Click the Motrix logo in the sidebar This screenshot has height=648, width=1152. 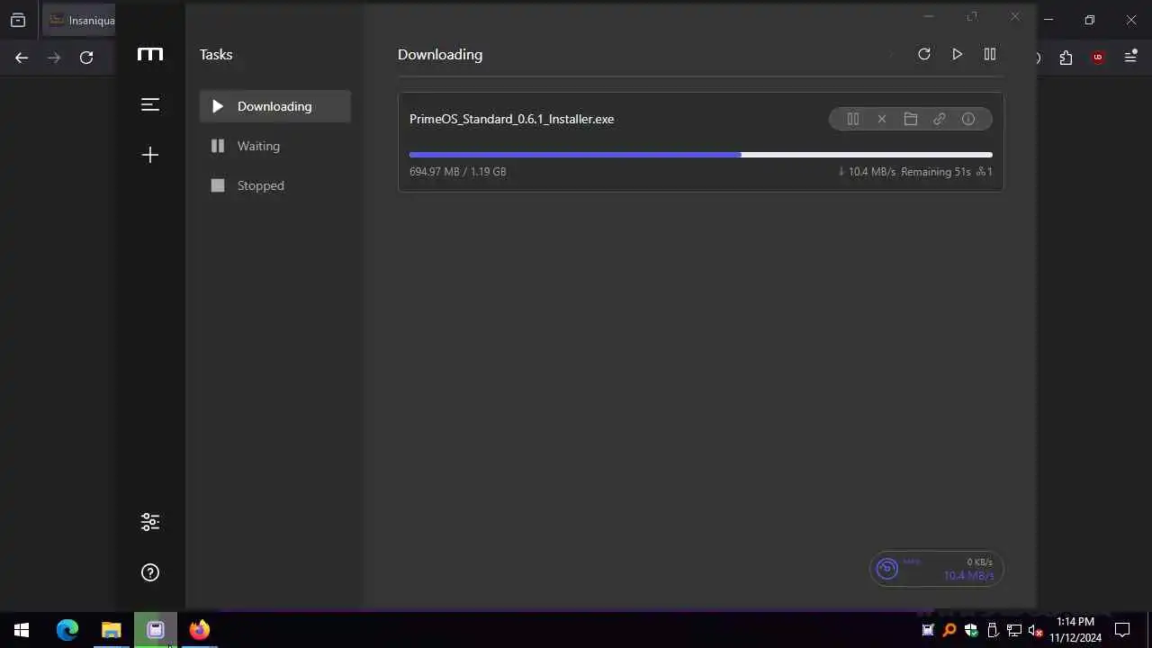point(150,54)
